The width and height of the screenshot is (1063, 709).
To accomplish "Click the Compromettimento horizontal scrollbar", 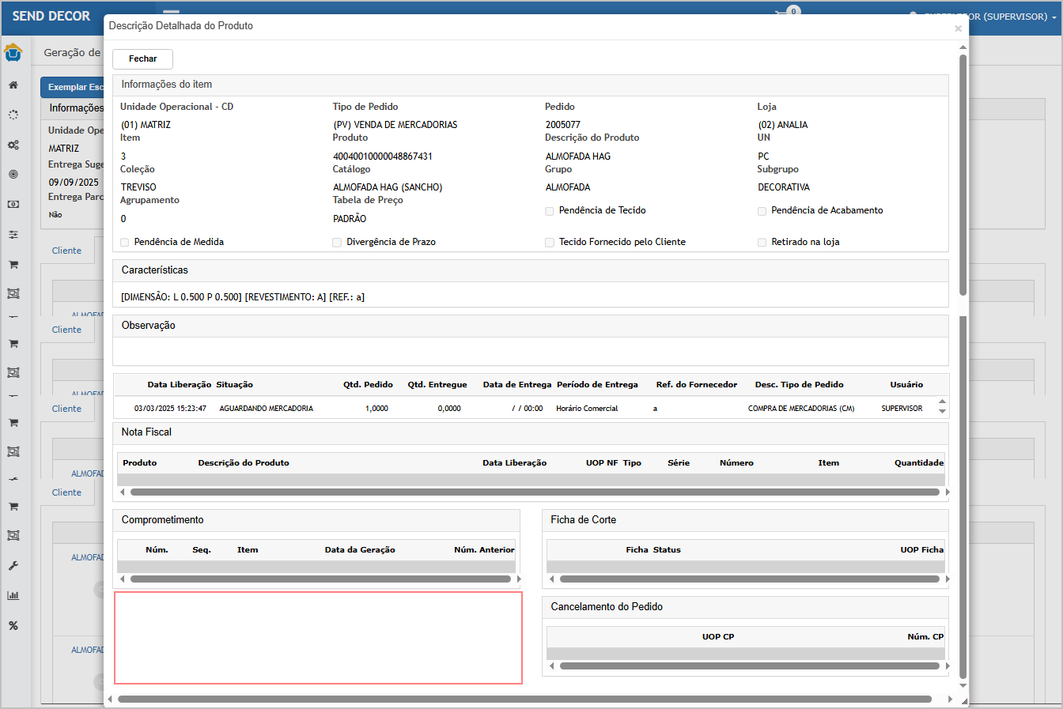I will (x=320, y=579).
